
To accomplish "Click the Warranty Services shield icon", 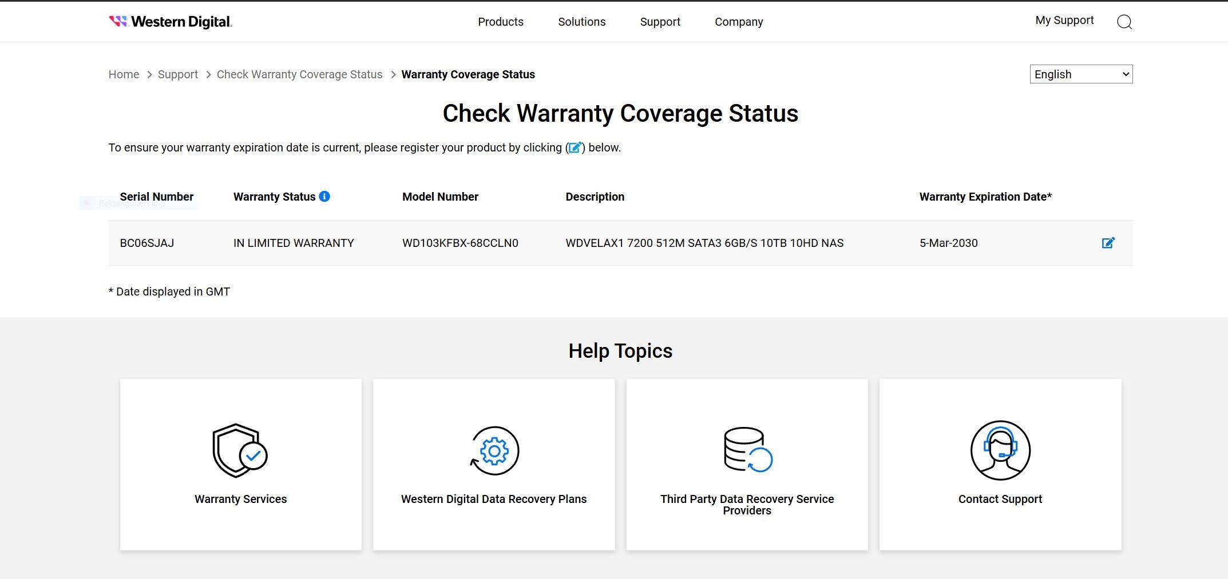I will coord(240,450).
